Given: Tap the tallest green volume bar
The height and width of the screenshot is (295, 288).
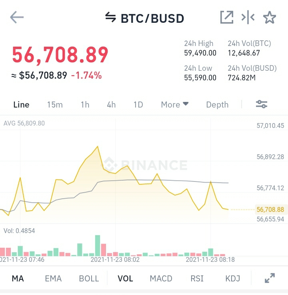Looking at the screenshot, I should click(x=98, y=245).
